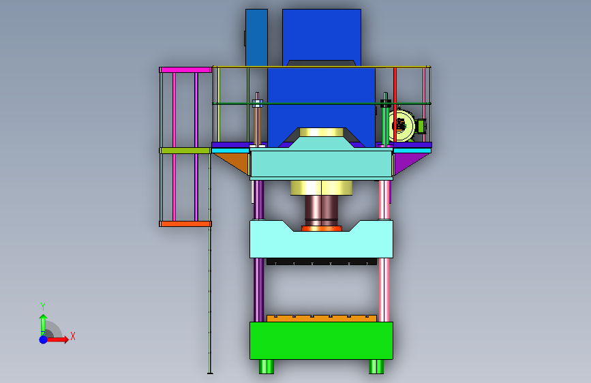Select the right green foot under base

[x=376, y=367]
